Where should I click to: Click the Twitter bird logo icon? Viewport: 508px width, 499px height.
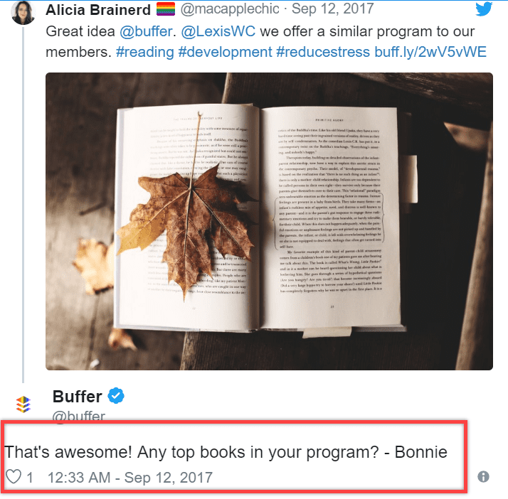(484, 9)
